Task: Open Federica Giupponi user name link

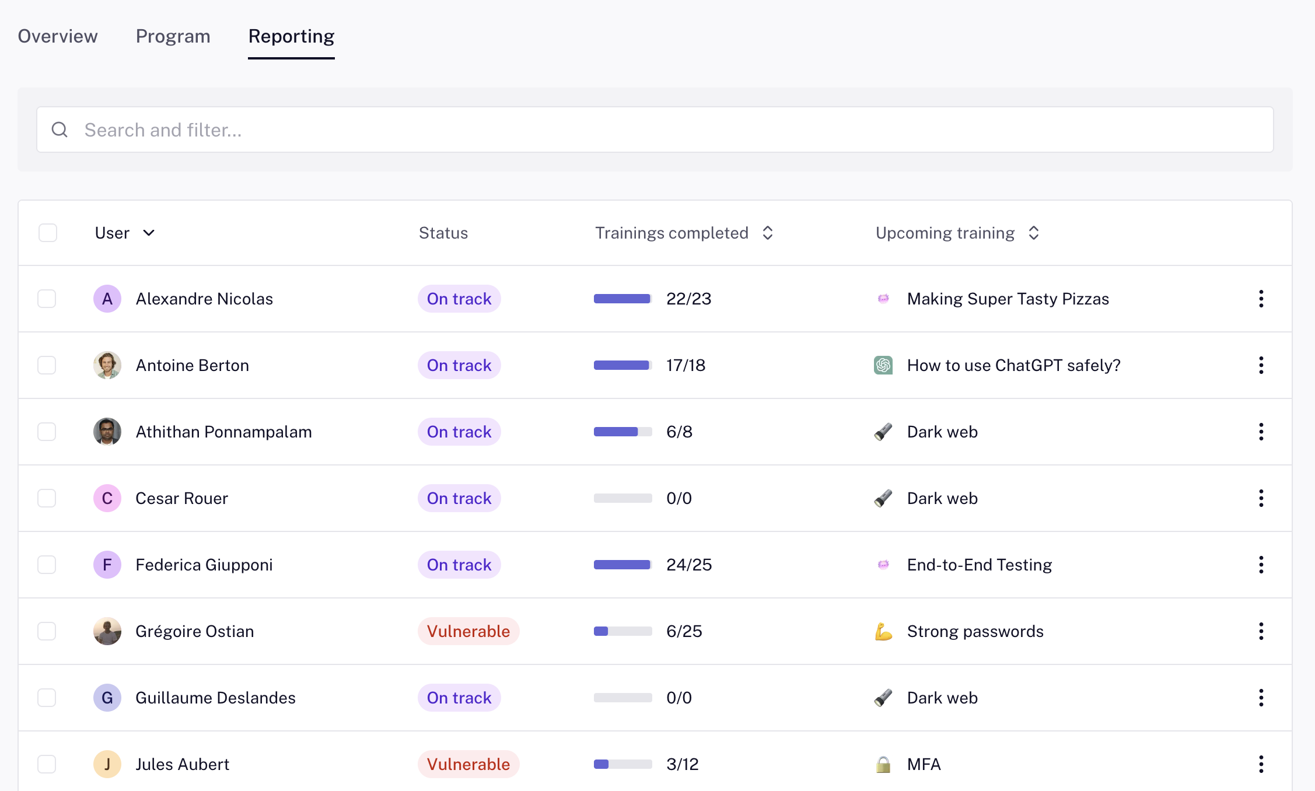Action: pos(204,565)
